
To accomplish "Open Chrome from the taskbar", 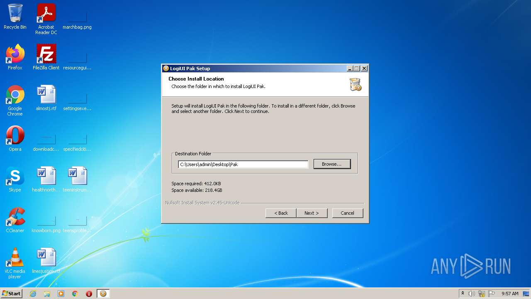I will pyautogui.click(x=75, y=294).
